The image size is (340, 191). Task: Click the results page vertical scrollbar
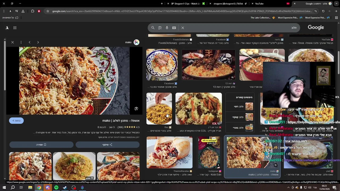click(338, 62)
